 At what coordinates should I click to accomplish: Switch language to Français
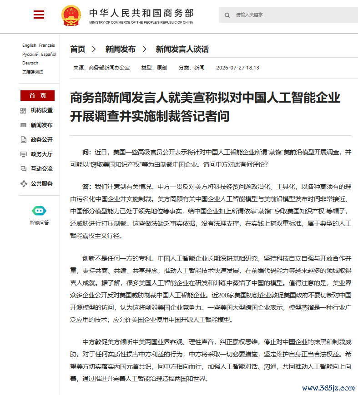47,45
